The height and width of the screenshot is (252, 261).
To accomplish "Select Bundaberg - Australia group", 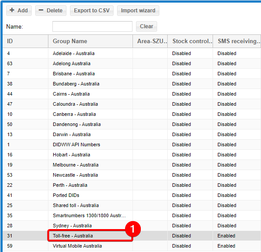I will point(76,84).
